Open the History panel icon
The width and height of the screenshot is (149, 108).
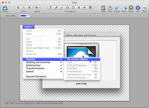click(x=5, y=8)
